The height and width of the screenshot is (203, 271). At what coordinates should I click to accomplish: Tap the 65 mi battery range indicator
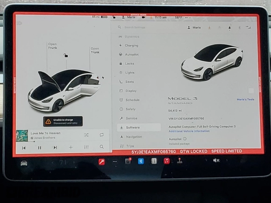pyautogui.click(x=100, y=17)
